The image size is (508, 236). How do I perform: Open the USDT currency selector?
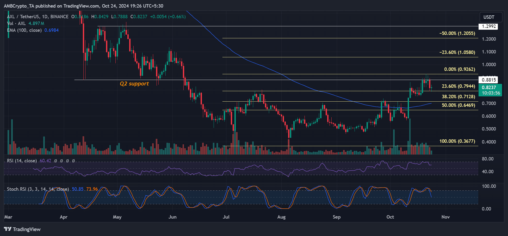[x=491, y=17]
